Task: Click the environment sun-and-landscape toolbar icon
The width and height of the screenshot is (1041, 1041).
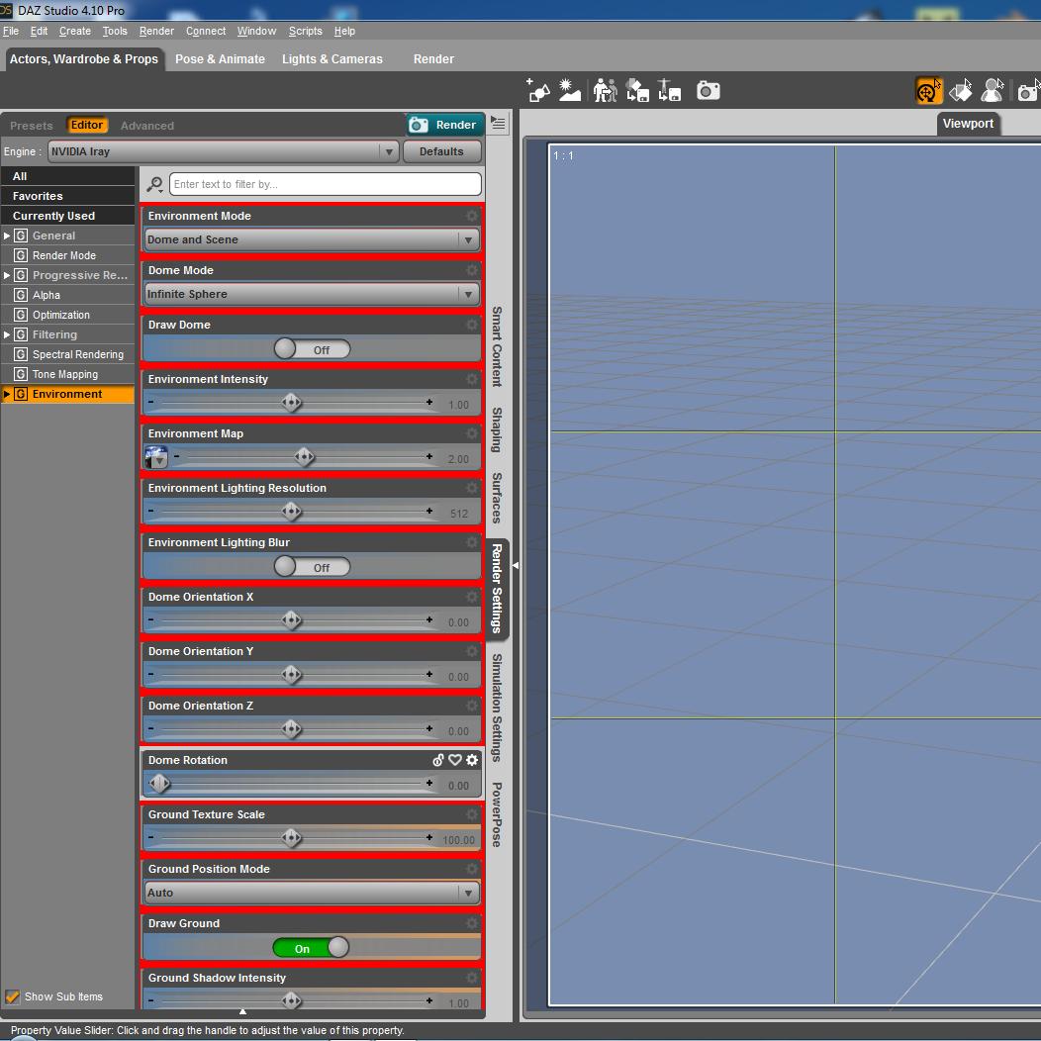Action: [x=570, y=90]
